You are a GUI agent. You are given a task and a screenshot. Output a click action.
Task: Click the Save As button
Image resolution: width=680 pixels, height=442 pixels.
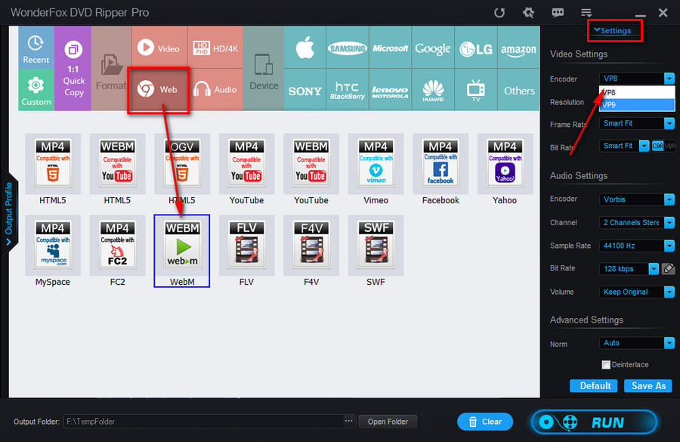click(648, 385)
